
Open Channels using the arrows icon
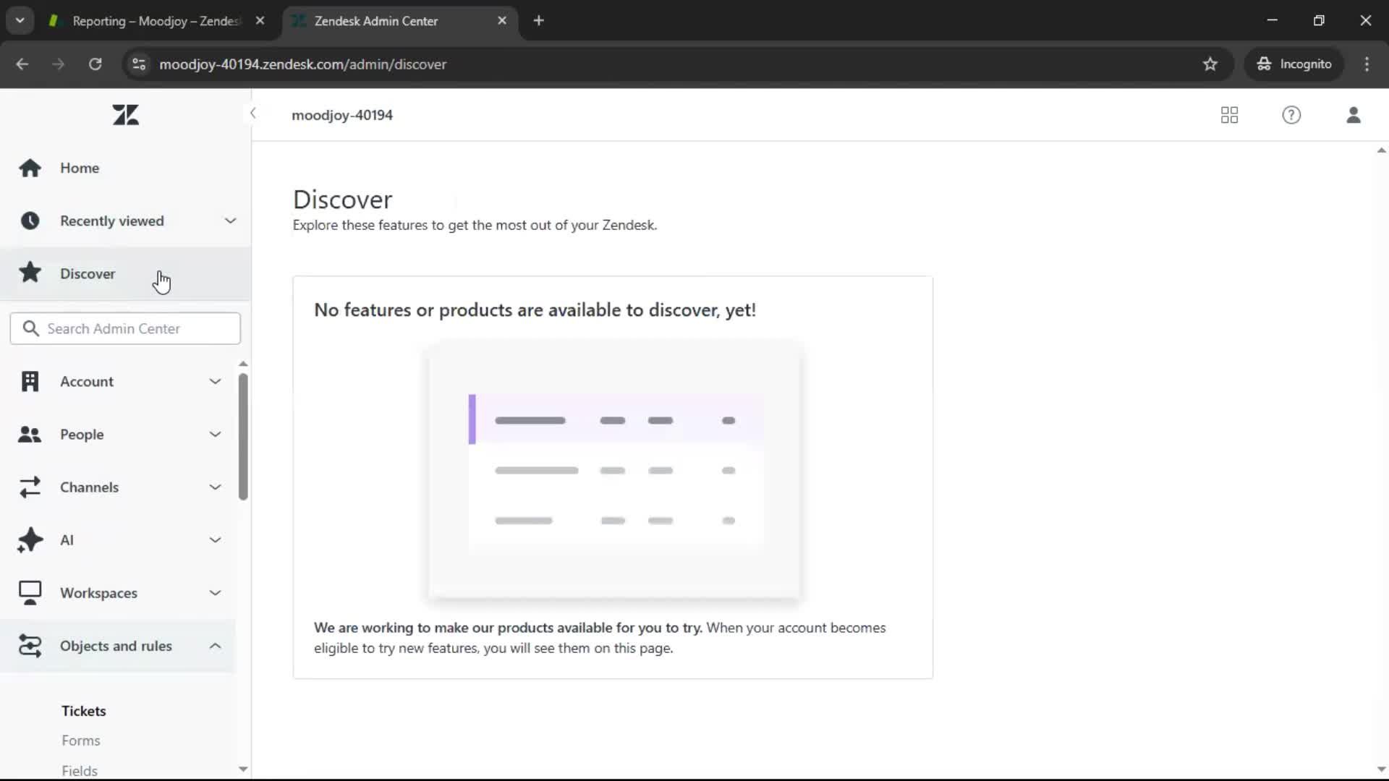tap(29, 487)
